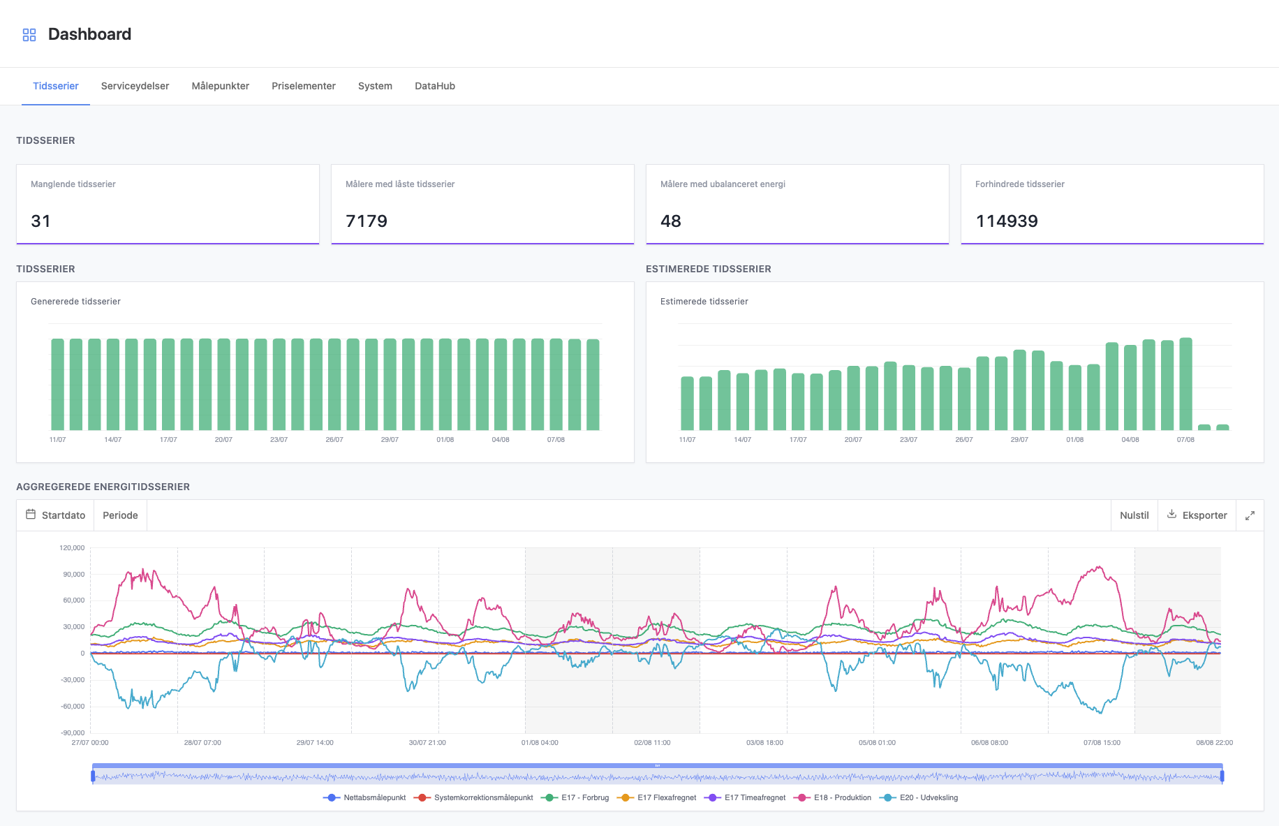Click the Eksporter download icon
Viewport: 1279px width, 826px height.
point(1171,515)
